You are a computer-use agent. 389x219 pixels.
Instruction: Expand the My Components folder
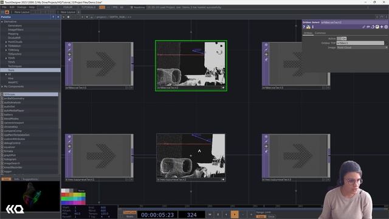2,86
